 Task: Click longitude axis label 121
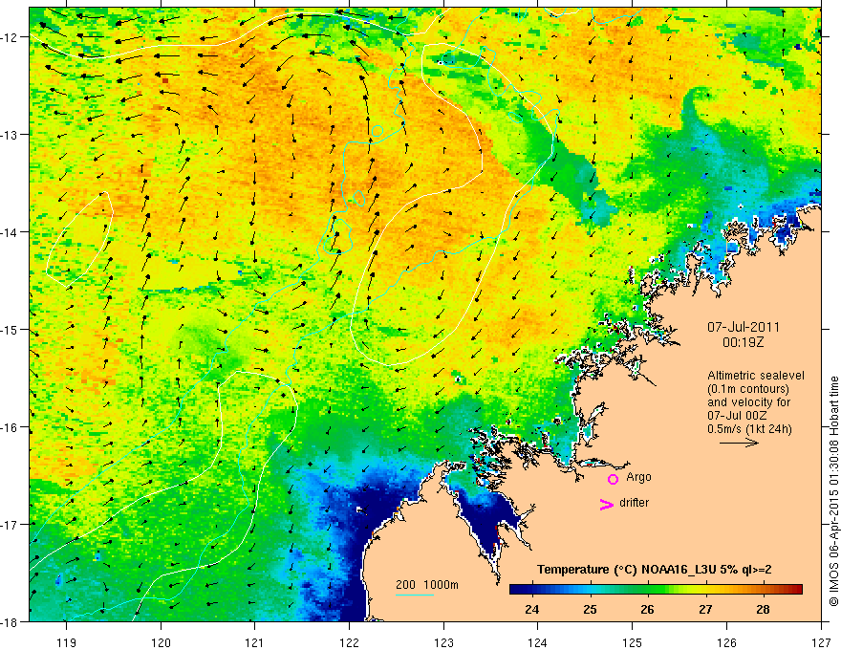pos(255,642)
